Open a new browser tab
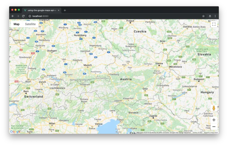 click(65, 10)
